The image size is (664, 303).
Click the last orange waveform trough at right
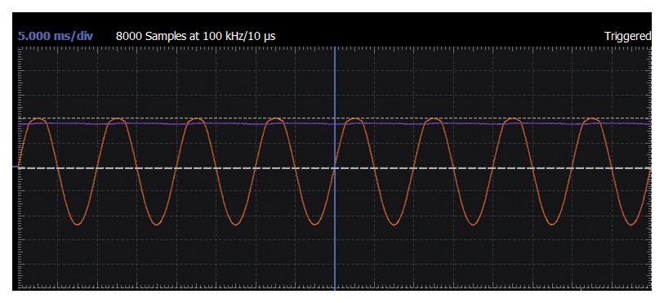[x=631, y=224]
